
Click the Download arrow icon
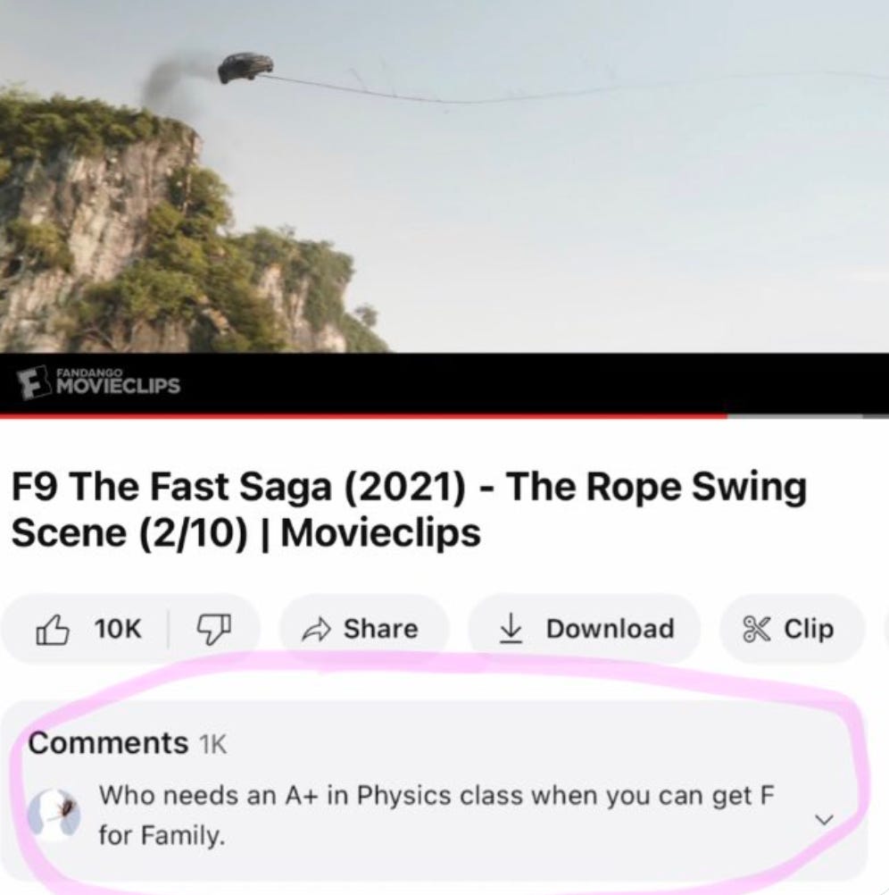[x=510, y=629]
